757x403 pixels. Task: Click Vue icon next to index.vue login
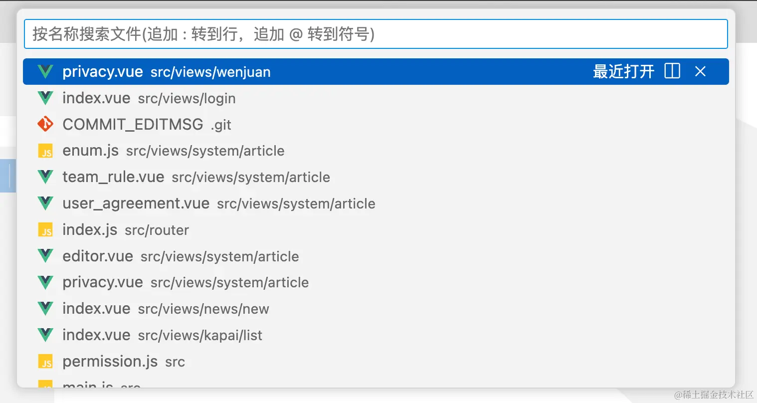pyautogui.click(x=45, y=98)
